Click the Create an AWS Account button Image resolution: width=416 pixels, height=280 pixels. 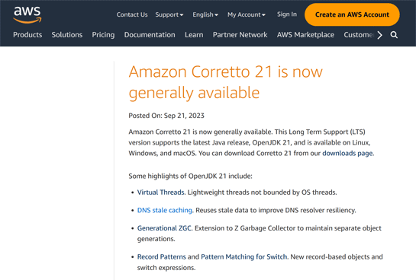click(x=352, y=14)
